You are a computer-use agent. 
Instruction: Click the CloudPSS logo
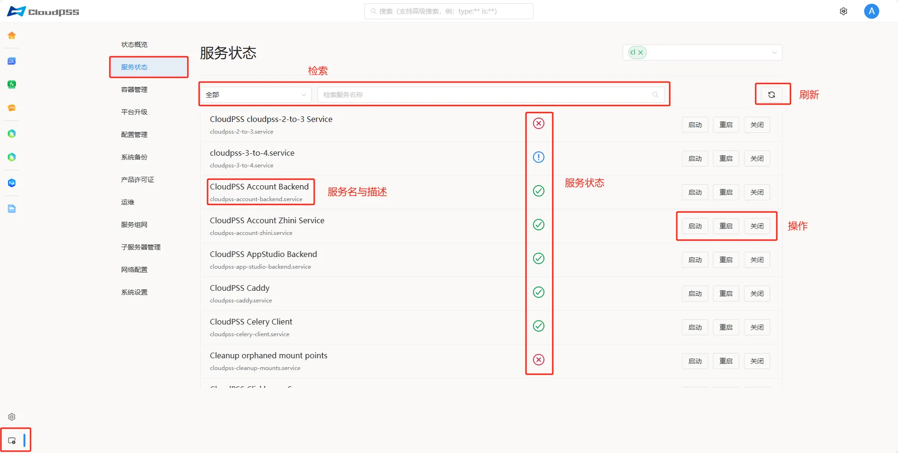tap(43, 11)
